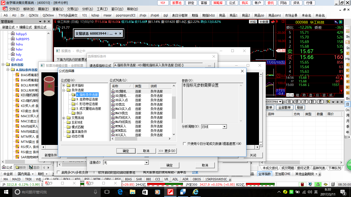Switch to the 成交明细 tab
351x197 pixels.
pos(288,168)
